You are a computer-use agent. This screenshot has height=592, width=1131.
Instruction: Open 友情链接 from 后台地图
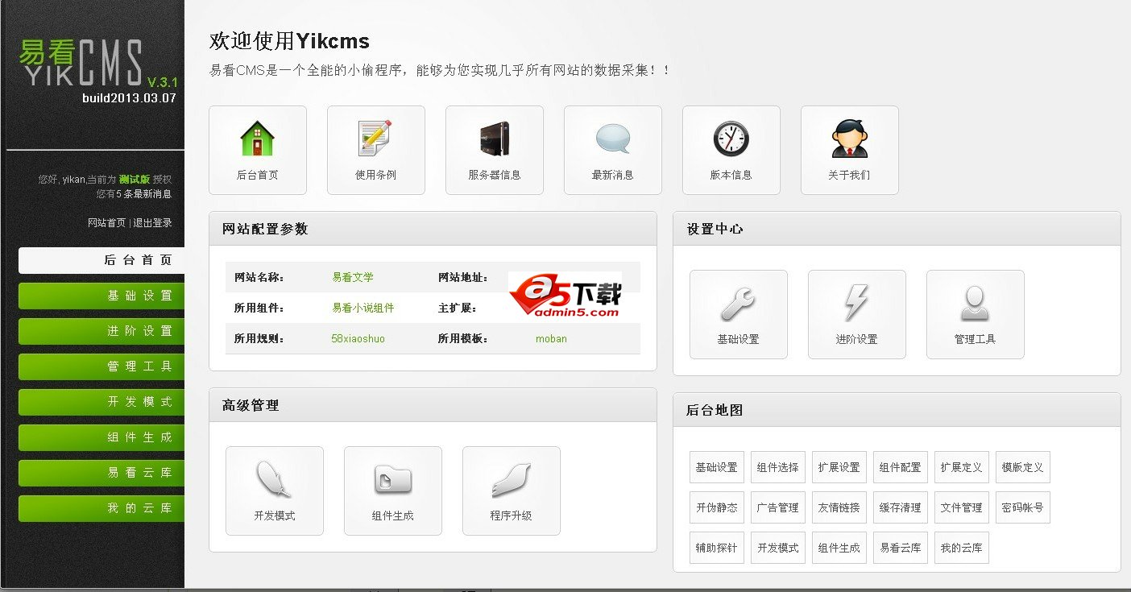pyautogui.click(x=839, y=507)
